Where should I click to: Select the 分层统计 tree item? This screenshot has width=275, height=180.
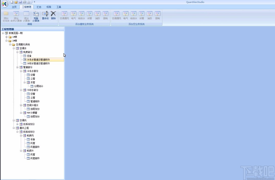pos(39,86)
